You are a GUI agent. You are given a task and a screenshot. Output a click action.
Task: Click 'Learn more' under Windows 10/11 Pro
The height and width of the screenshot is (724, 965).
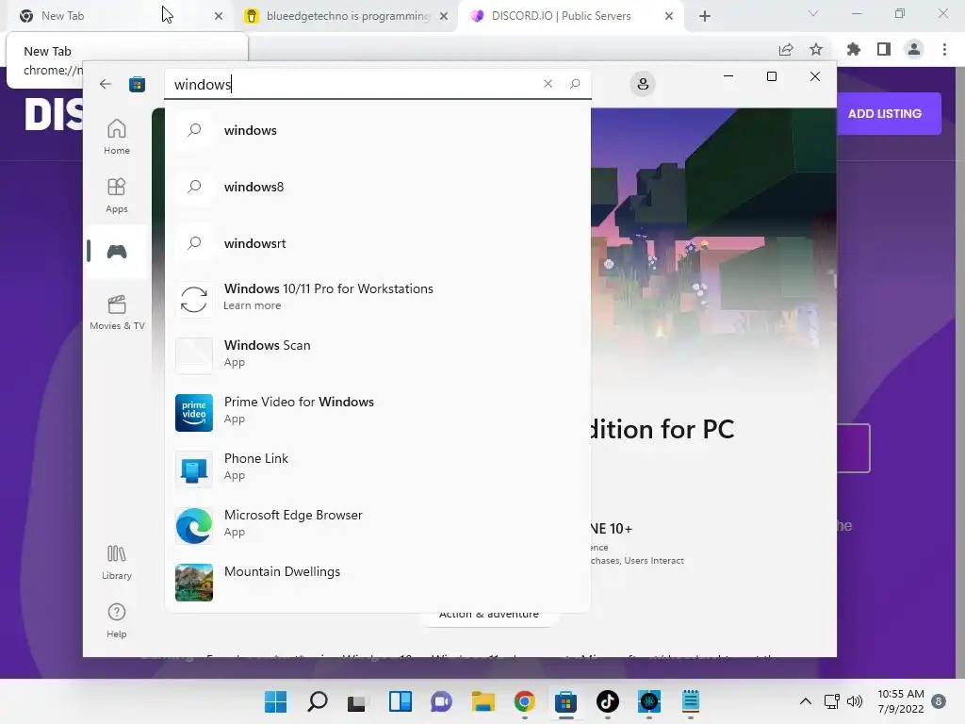pyautogui.click(x=252, y=306)
